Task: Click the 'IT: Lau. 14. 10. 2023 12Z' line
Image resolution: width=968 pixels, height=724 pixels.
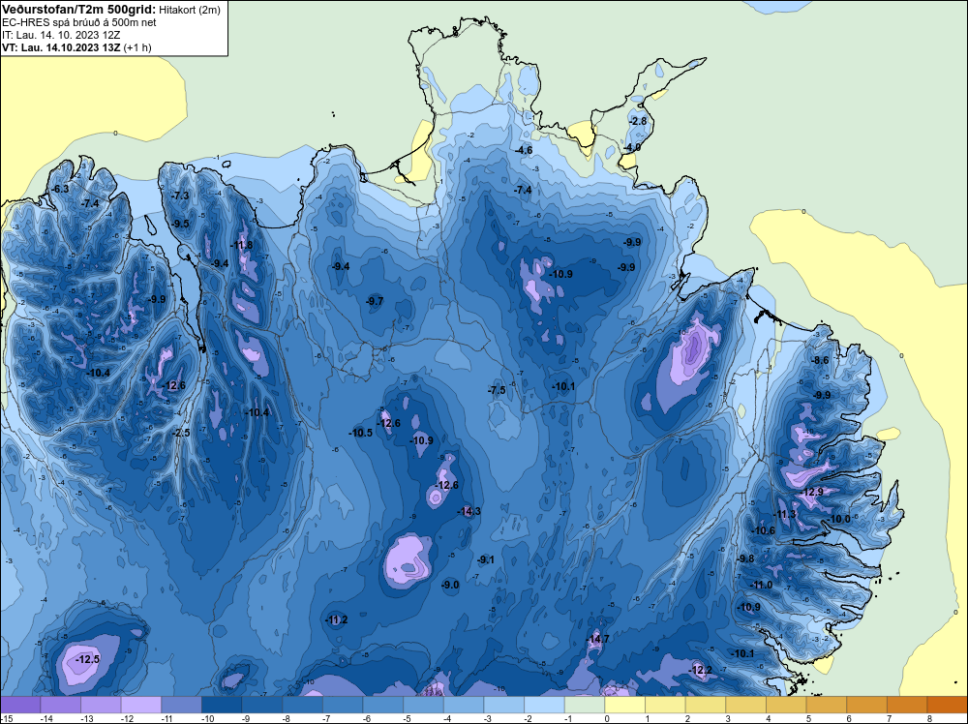Action: pyautogui.click(x=60, y=35)
